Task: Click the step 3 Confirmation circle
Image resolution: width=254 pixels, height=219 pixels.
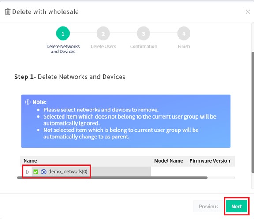Action: (143, 33)
